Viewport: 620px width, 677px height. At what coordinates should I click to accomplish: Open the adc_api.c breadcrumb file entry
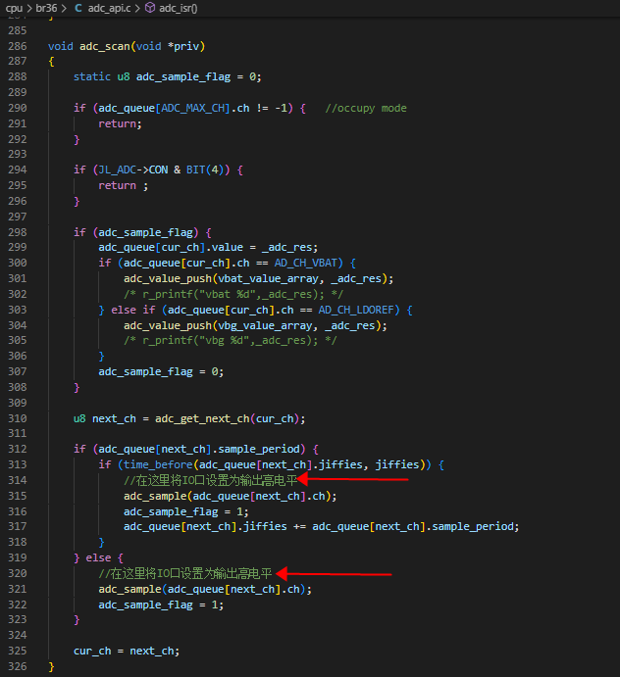[109, 8]
